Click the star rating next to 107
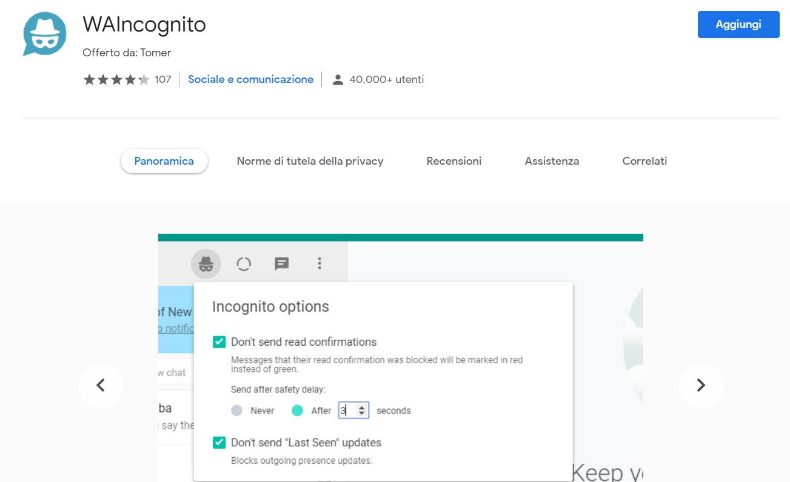Image resolution: width=790 pixels, height=482 pixels. [x=116, y=80]
